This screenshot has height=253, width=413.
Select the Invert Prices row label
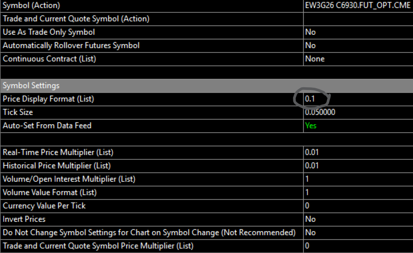pyautogui.click(x=24, y=219)
